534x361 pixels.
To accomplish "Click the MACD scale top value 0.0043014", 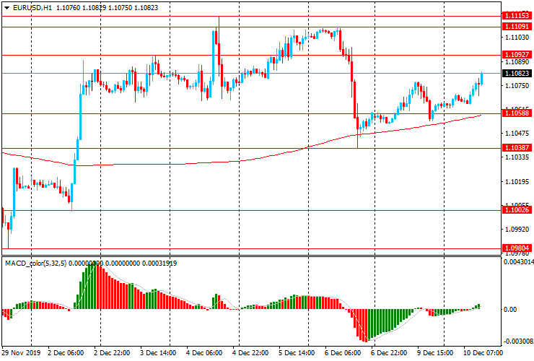I will pos(518,262).
